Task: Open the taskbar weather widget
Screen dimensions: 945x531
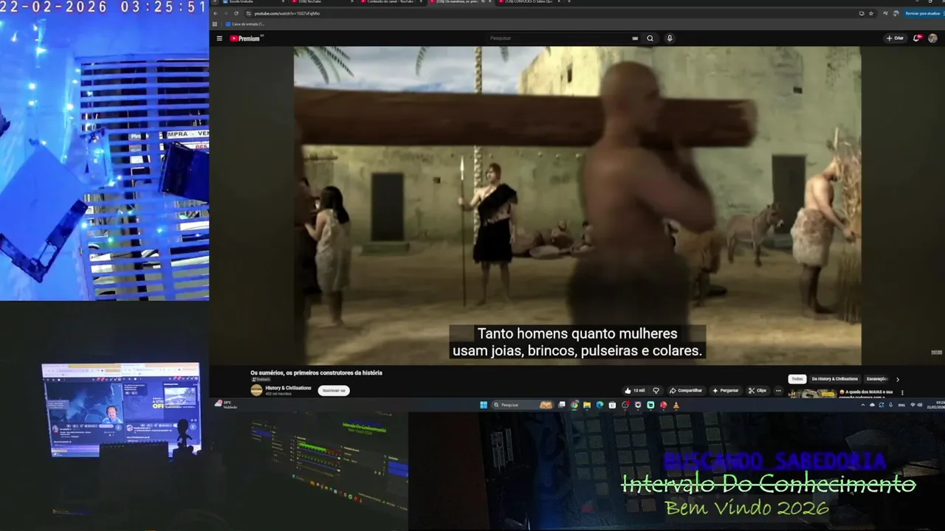Action: (226, 405)
